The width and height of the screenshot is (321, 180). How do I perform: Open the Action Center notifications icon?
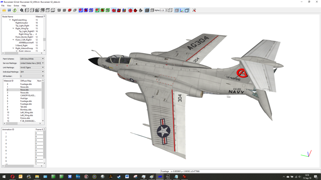(x=316, y=177)
